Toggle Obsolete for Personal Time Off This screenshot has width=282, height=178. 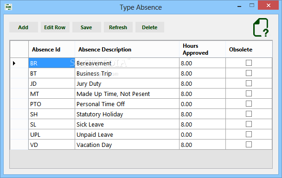[x=249, y=104]
